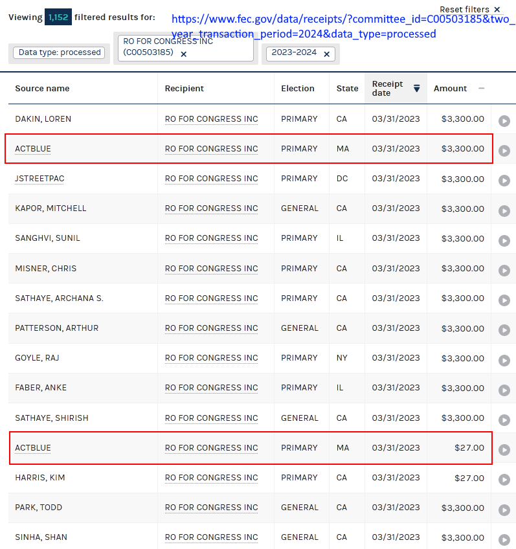Select the SATHAYE, SHIRISH source name
516x549 pixels.
[x=51, y=418]
